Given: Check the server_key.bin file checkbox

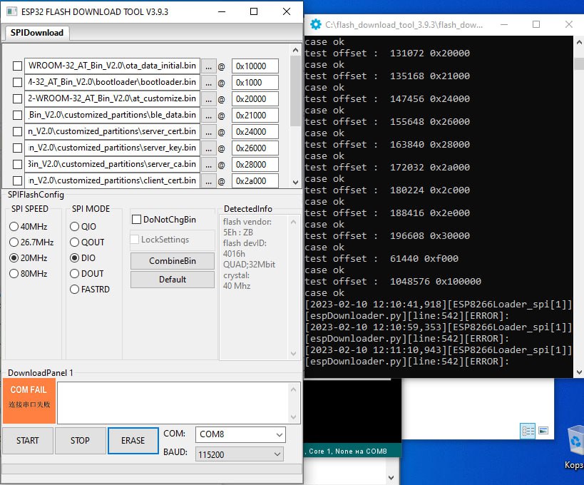Looking at the screenshot, I should tap(18, 148).
